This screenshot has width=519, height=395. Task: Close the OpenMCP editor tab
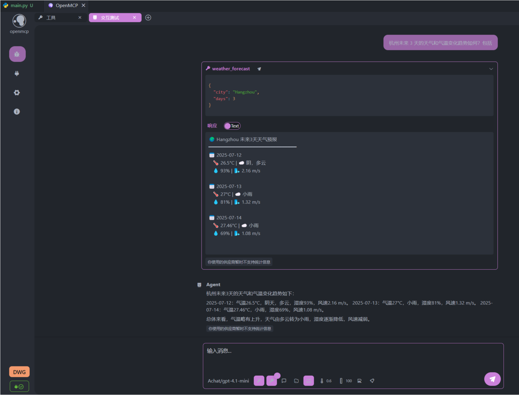pos(83,5)
